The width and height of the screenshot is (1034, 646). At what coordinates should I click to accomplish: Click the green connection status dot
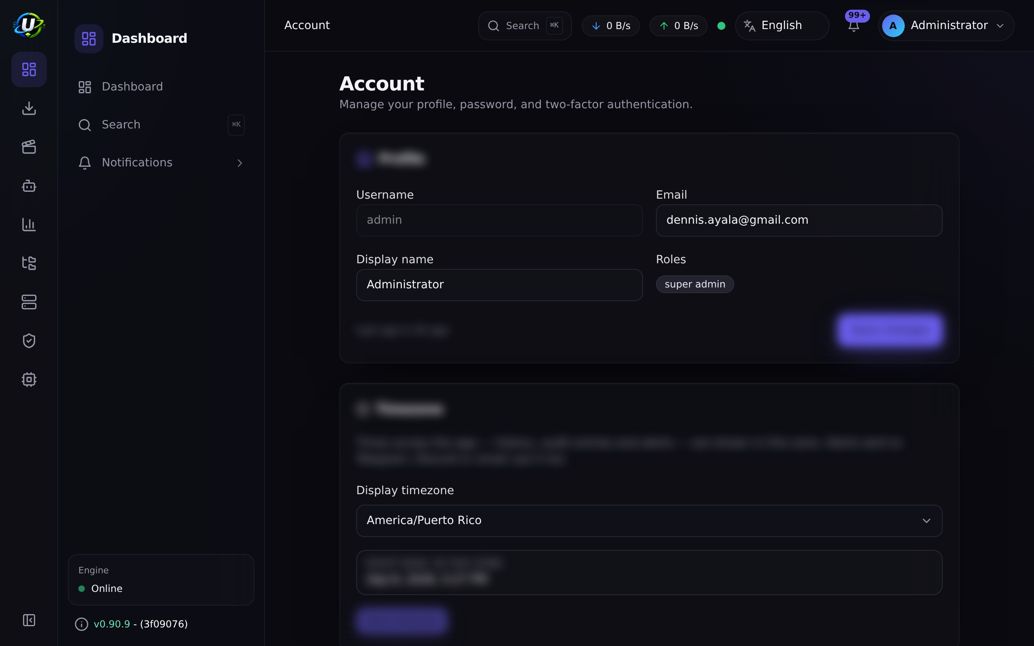point(721,25)
